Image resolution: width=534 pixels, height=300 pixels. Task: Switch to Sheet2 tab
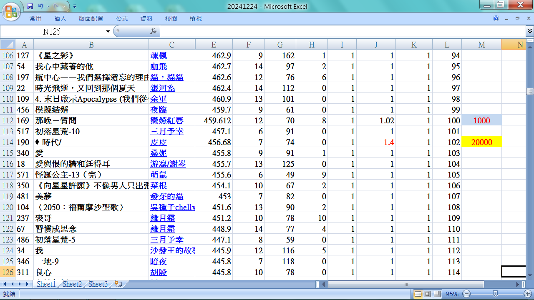tap(72, 284)
